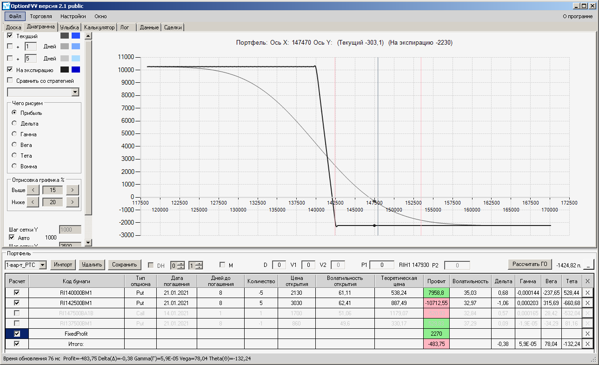599x365 pixels.
Task: Open the О программе menu
Action: (x=578, y=16)
